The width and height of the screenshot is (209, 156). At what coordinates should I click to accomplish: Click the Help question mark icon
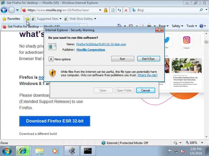[201, 26]
